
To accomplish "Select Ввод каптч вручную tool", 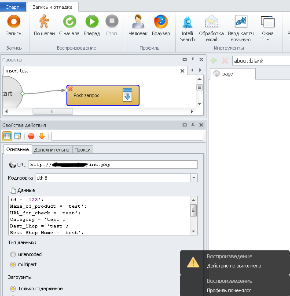I will pos(241,28).
